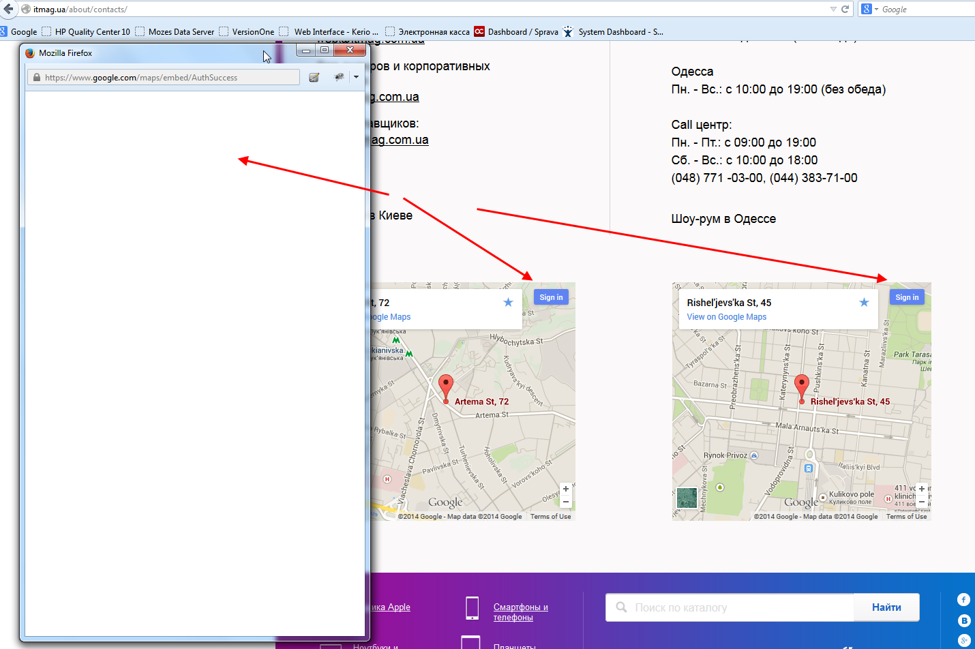975x649 pixels.
Task: Open Terms of Use on Rishel'jevs'ka map
Action: click(907, 517)
